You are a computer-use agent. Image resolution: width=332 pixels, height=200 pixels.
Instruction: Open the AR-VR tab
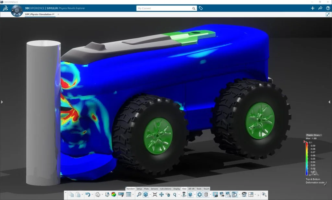tap(192, 189)
